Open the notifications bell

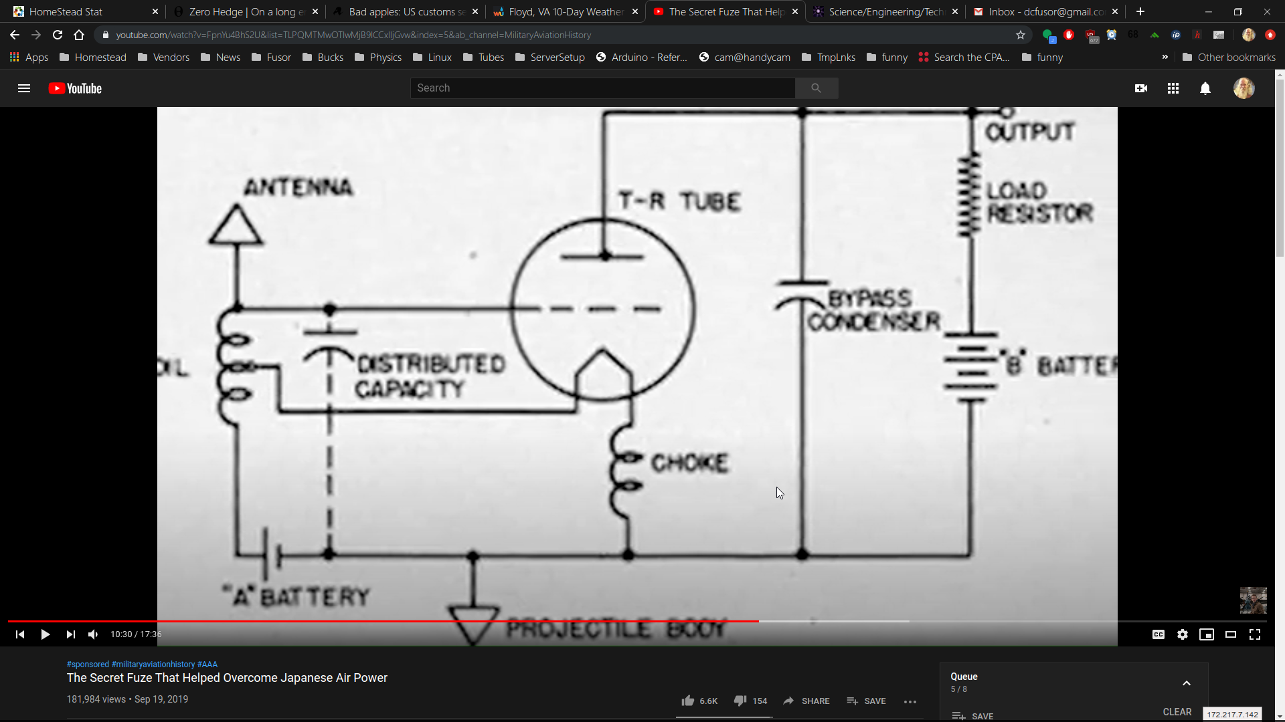point(1205,88)
